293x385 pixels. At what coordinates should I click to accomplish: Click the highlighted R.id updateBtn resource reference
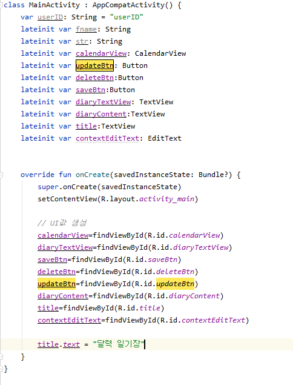point(175,284)
